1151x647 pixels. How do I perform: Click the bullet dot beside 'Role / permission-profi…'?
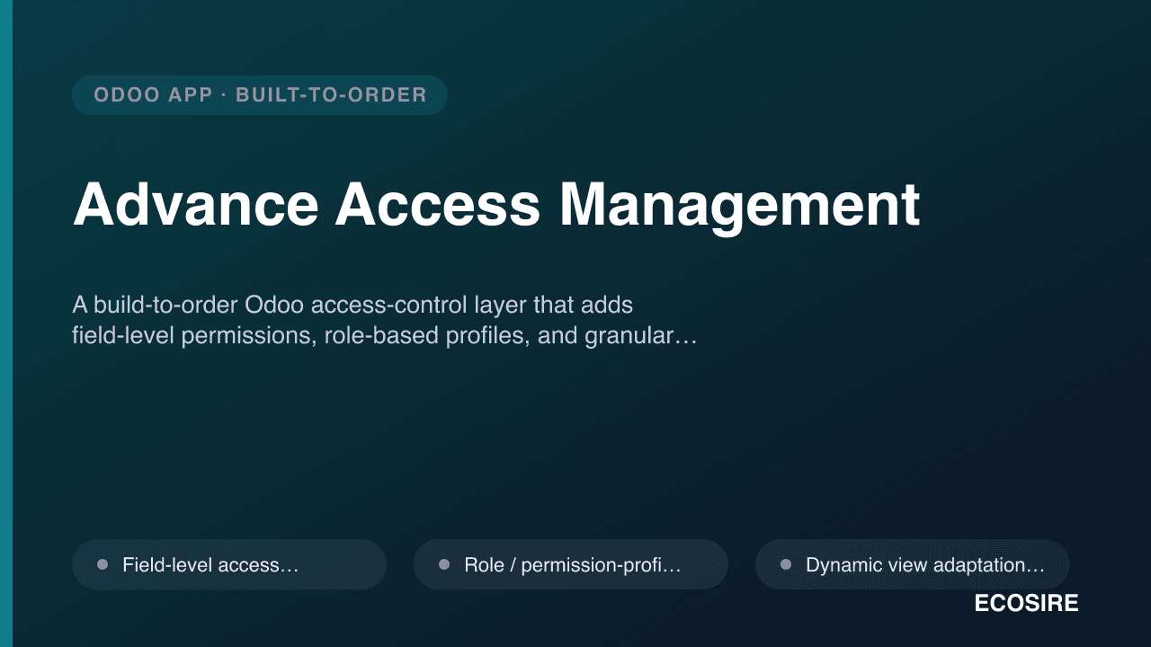pos(444,564)
